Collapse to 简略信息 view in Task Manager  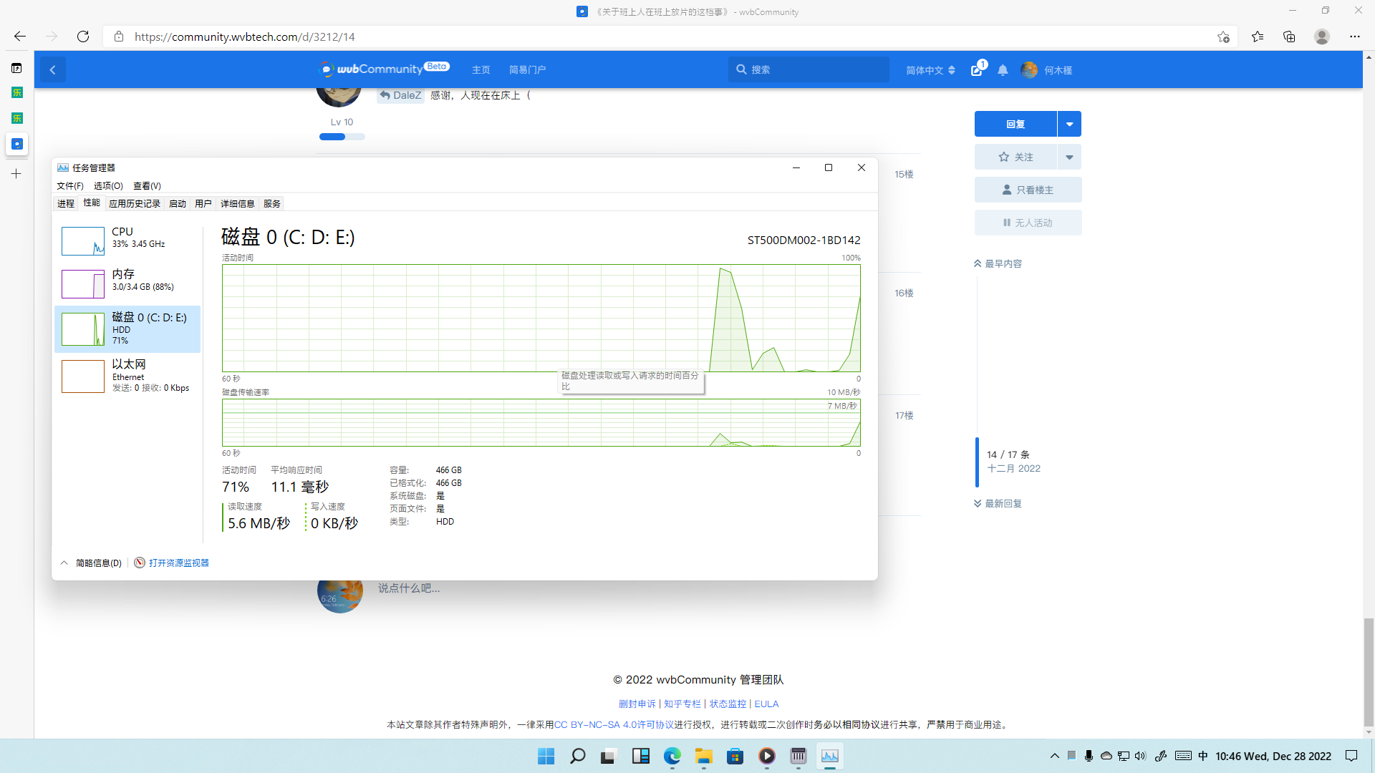[x=91, y=563]
